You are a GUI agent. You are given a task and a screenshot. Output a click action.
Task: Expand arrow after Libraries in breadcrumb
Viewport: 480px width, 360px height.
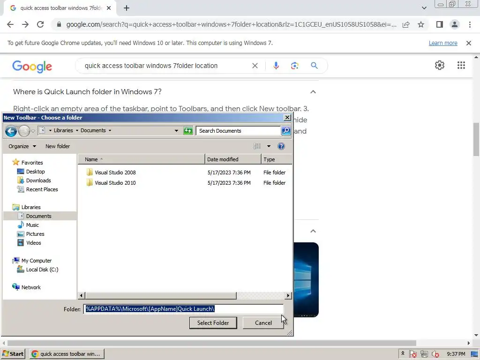pyautogui.click(x=77, y=130)
